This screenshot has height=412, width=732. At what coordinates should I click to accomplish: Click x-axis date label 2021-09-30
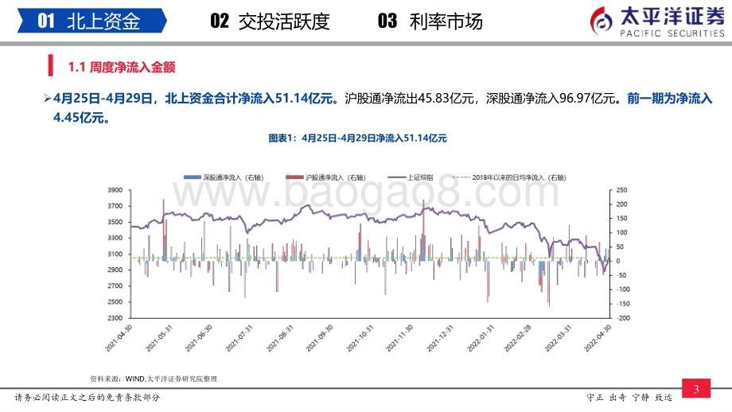click(x=319, y=338)
